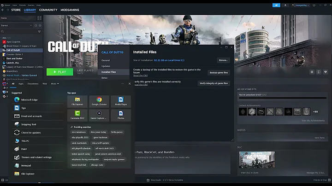
Task: Open the LIBRARY tab
Action: click(x=30, y=10)
